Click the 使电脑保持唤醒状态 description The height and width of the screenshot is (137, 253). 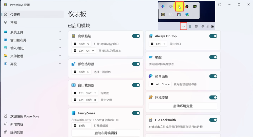click(x=161, y=64)
